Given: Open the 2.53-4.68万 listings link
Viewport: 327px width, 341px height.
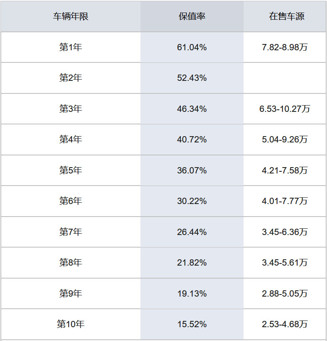Looking at the screenshot, I should [x=285, y=324].
